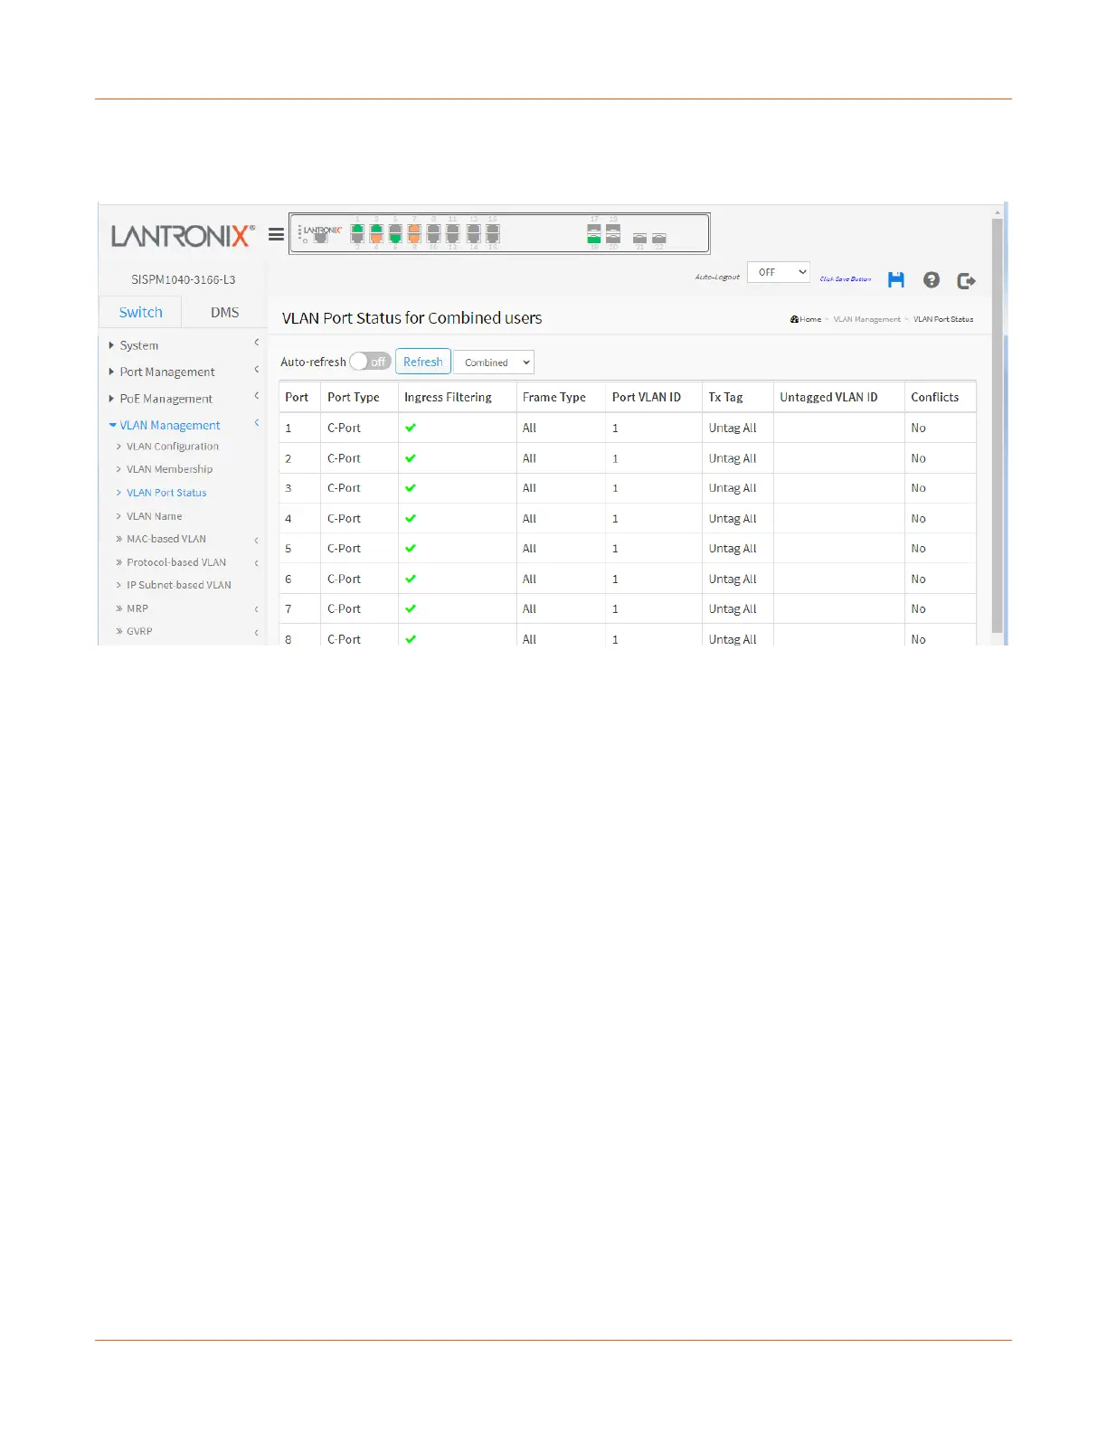The image size is (1107, 1432).
Task: Click the green check in port 4 row
Action: point(411,519)
